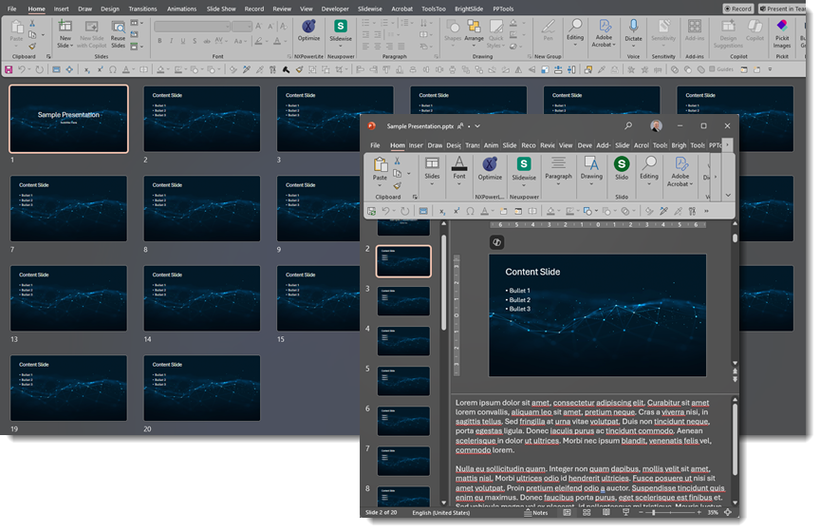Switch to Slide Sorter view in status bar
This screenshot has width=820, height=532.
[x=587, y=513]
